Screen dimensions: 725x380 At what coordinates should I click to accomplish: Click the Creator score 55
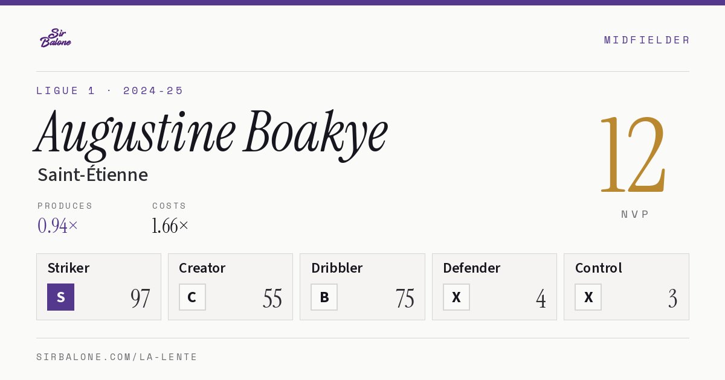pos(272,299)
